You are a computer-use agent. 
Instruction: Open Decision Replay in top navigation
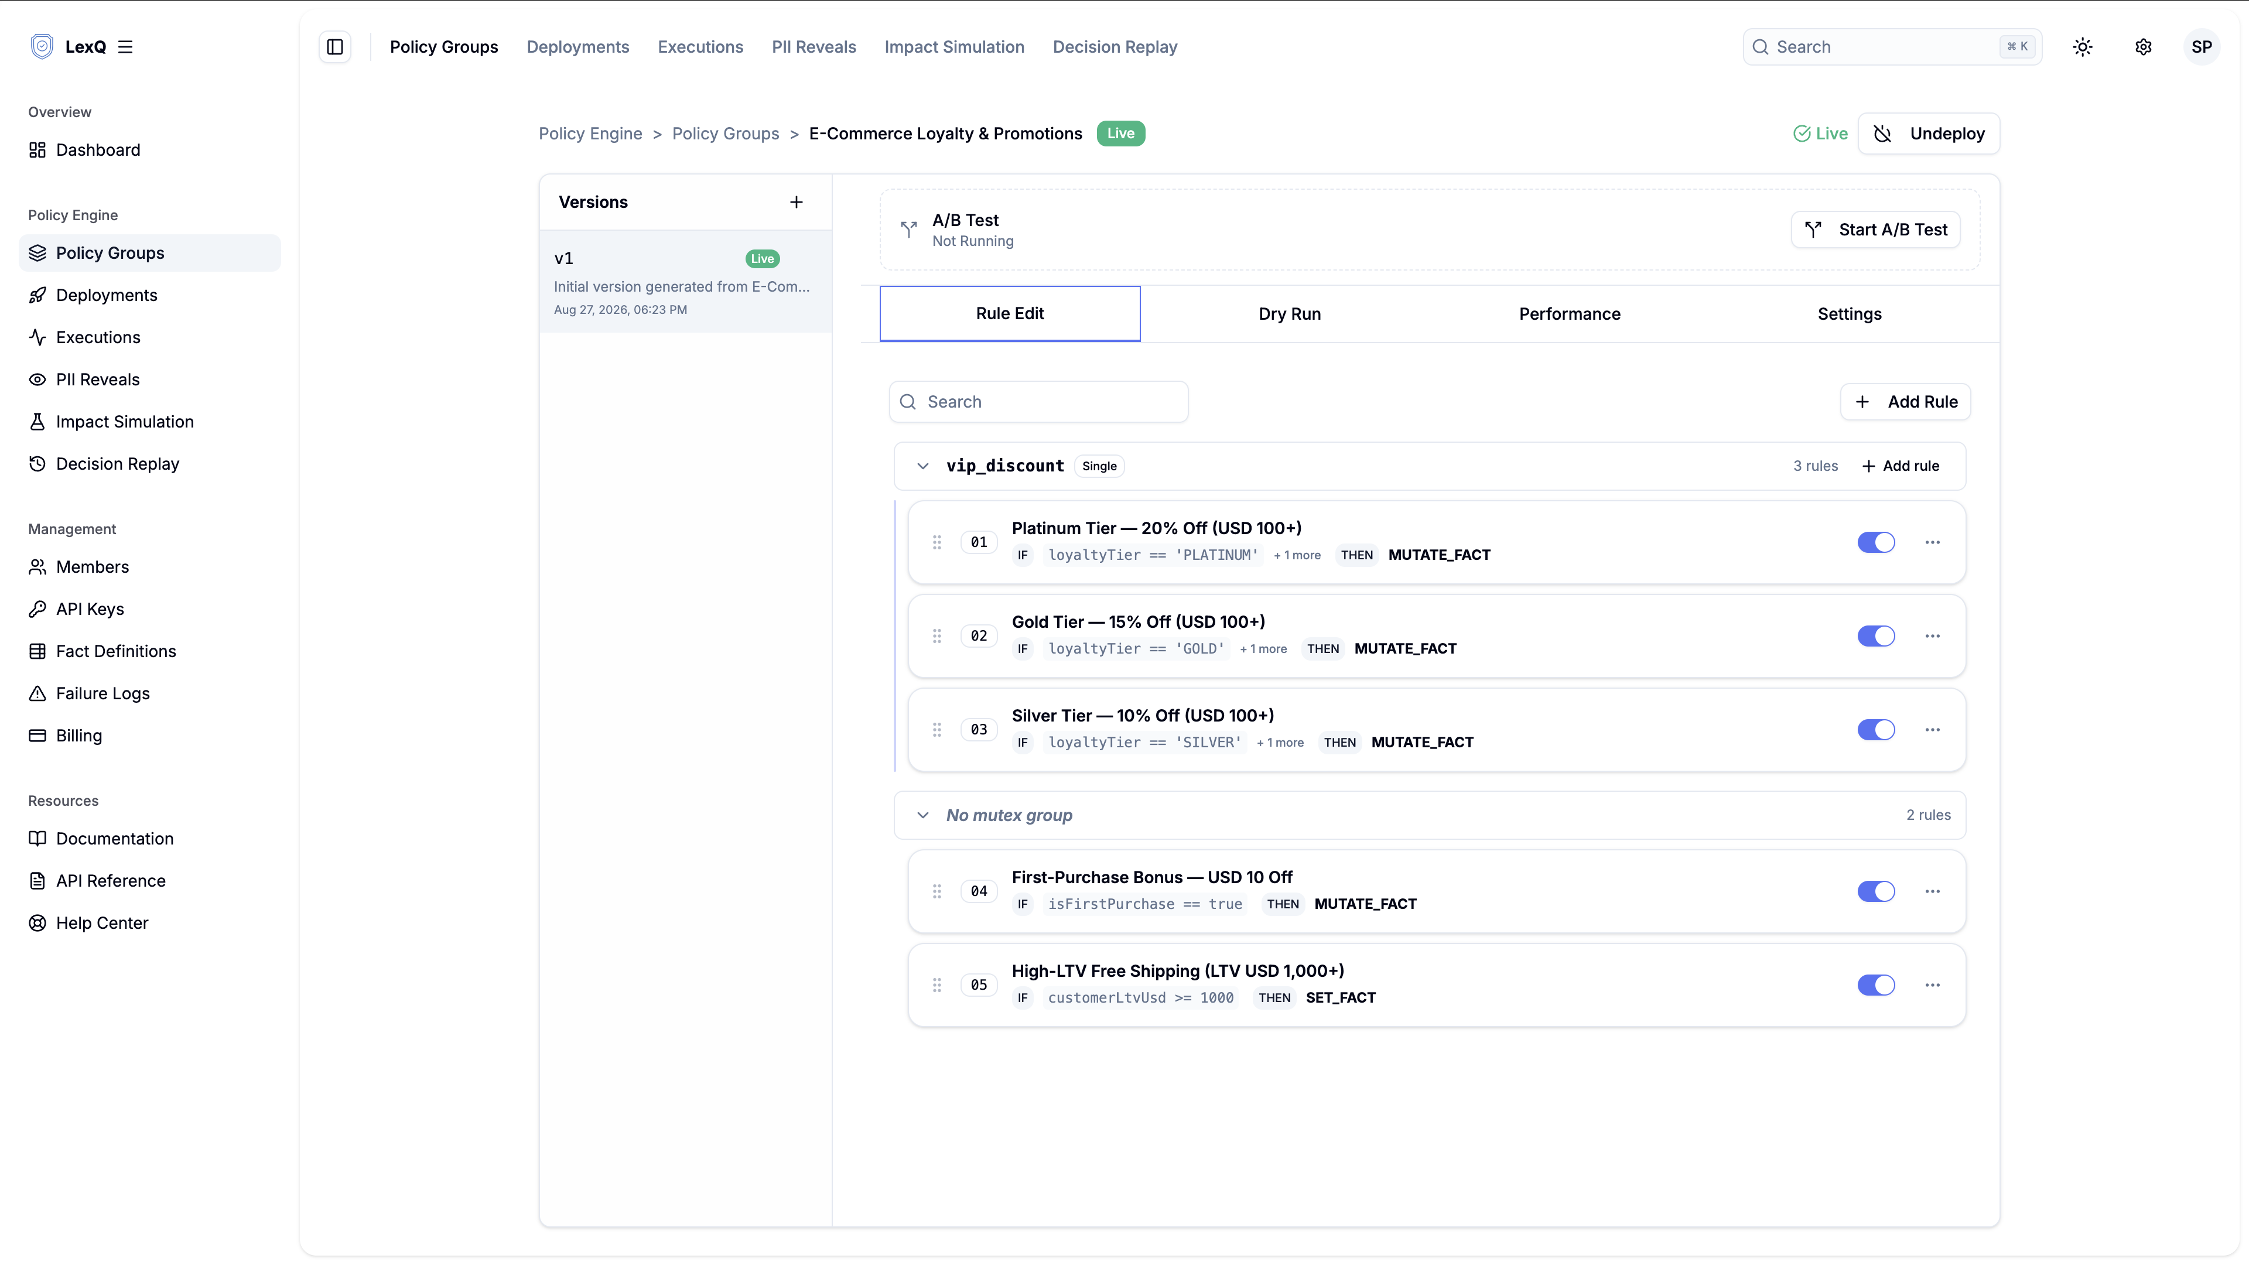click(1115, 47)
